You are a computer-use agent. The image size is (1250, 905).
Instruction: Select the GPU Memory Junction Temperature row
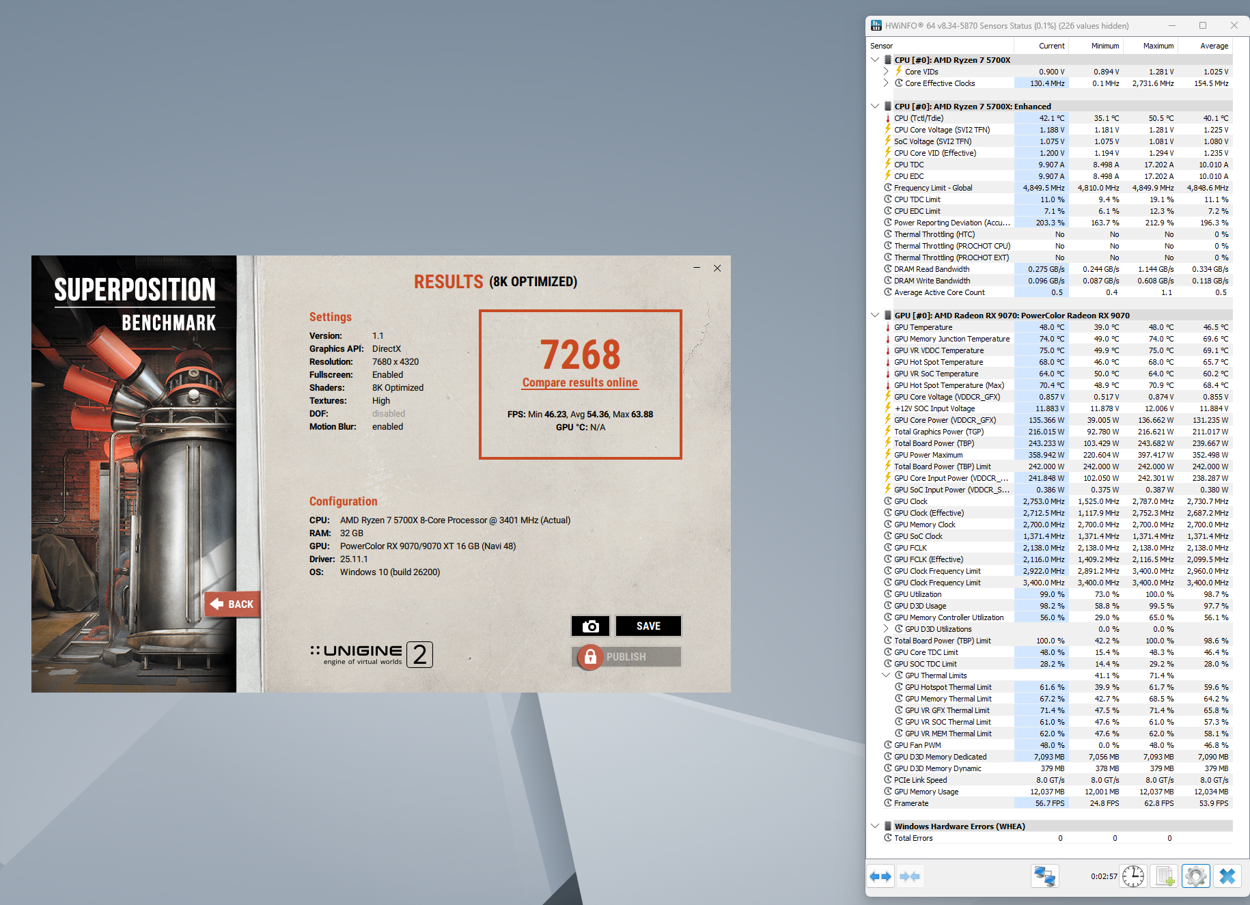[x=1057, y=339]
